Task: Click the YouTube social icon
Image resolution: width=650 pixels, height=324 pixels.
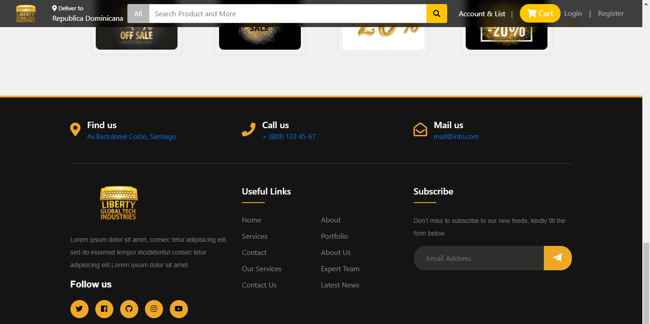Action: (179, 309)
